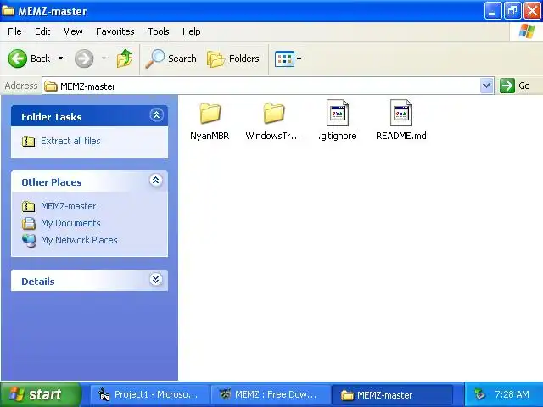The image size is (543, 407).
Task: Switch to Project1 - Microso... taskbar window
Action: pyautogui.click(x=149, y=394)
